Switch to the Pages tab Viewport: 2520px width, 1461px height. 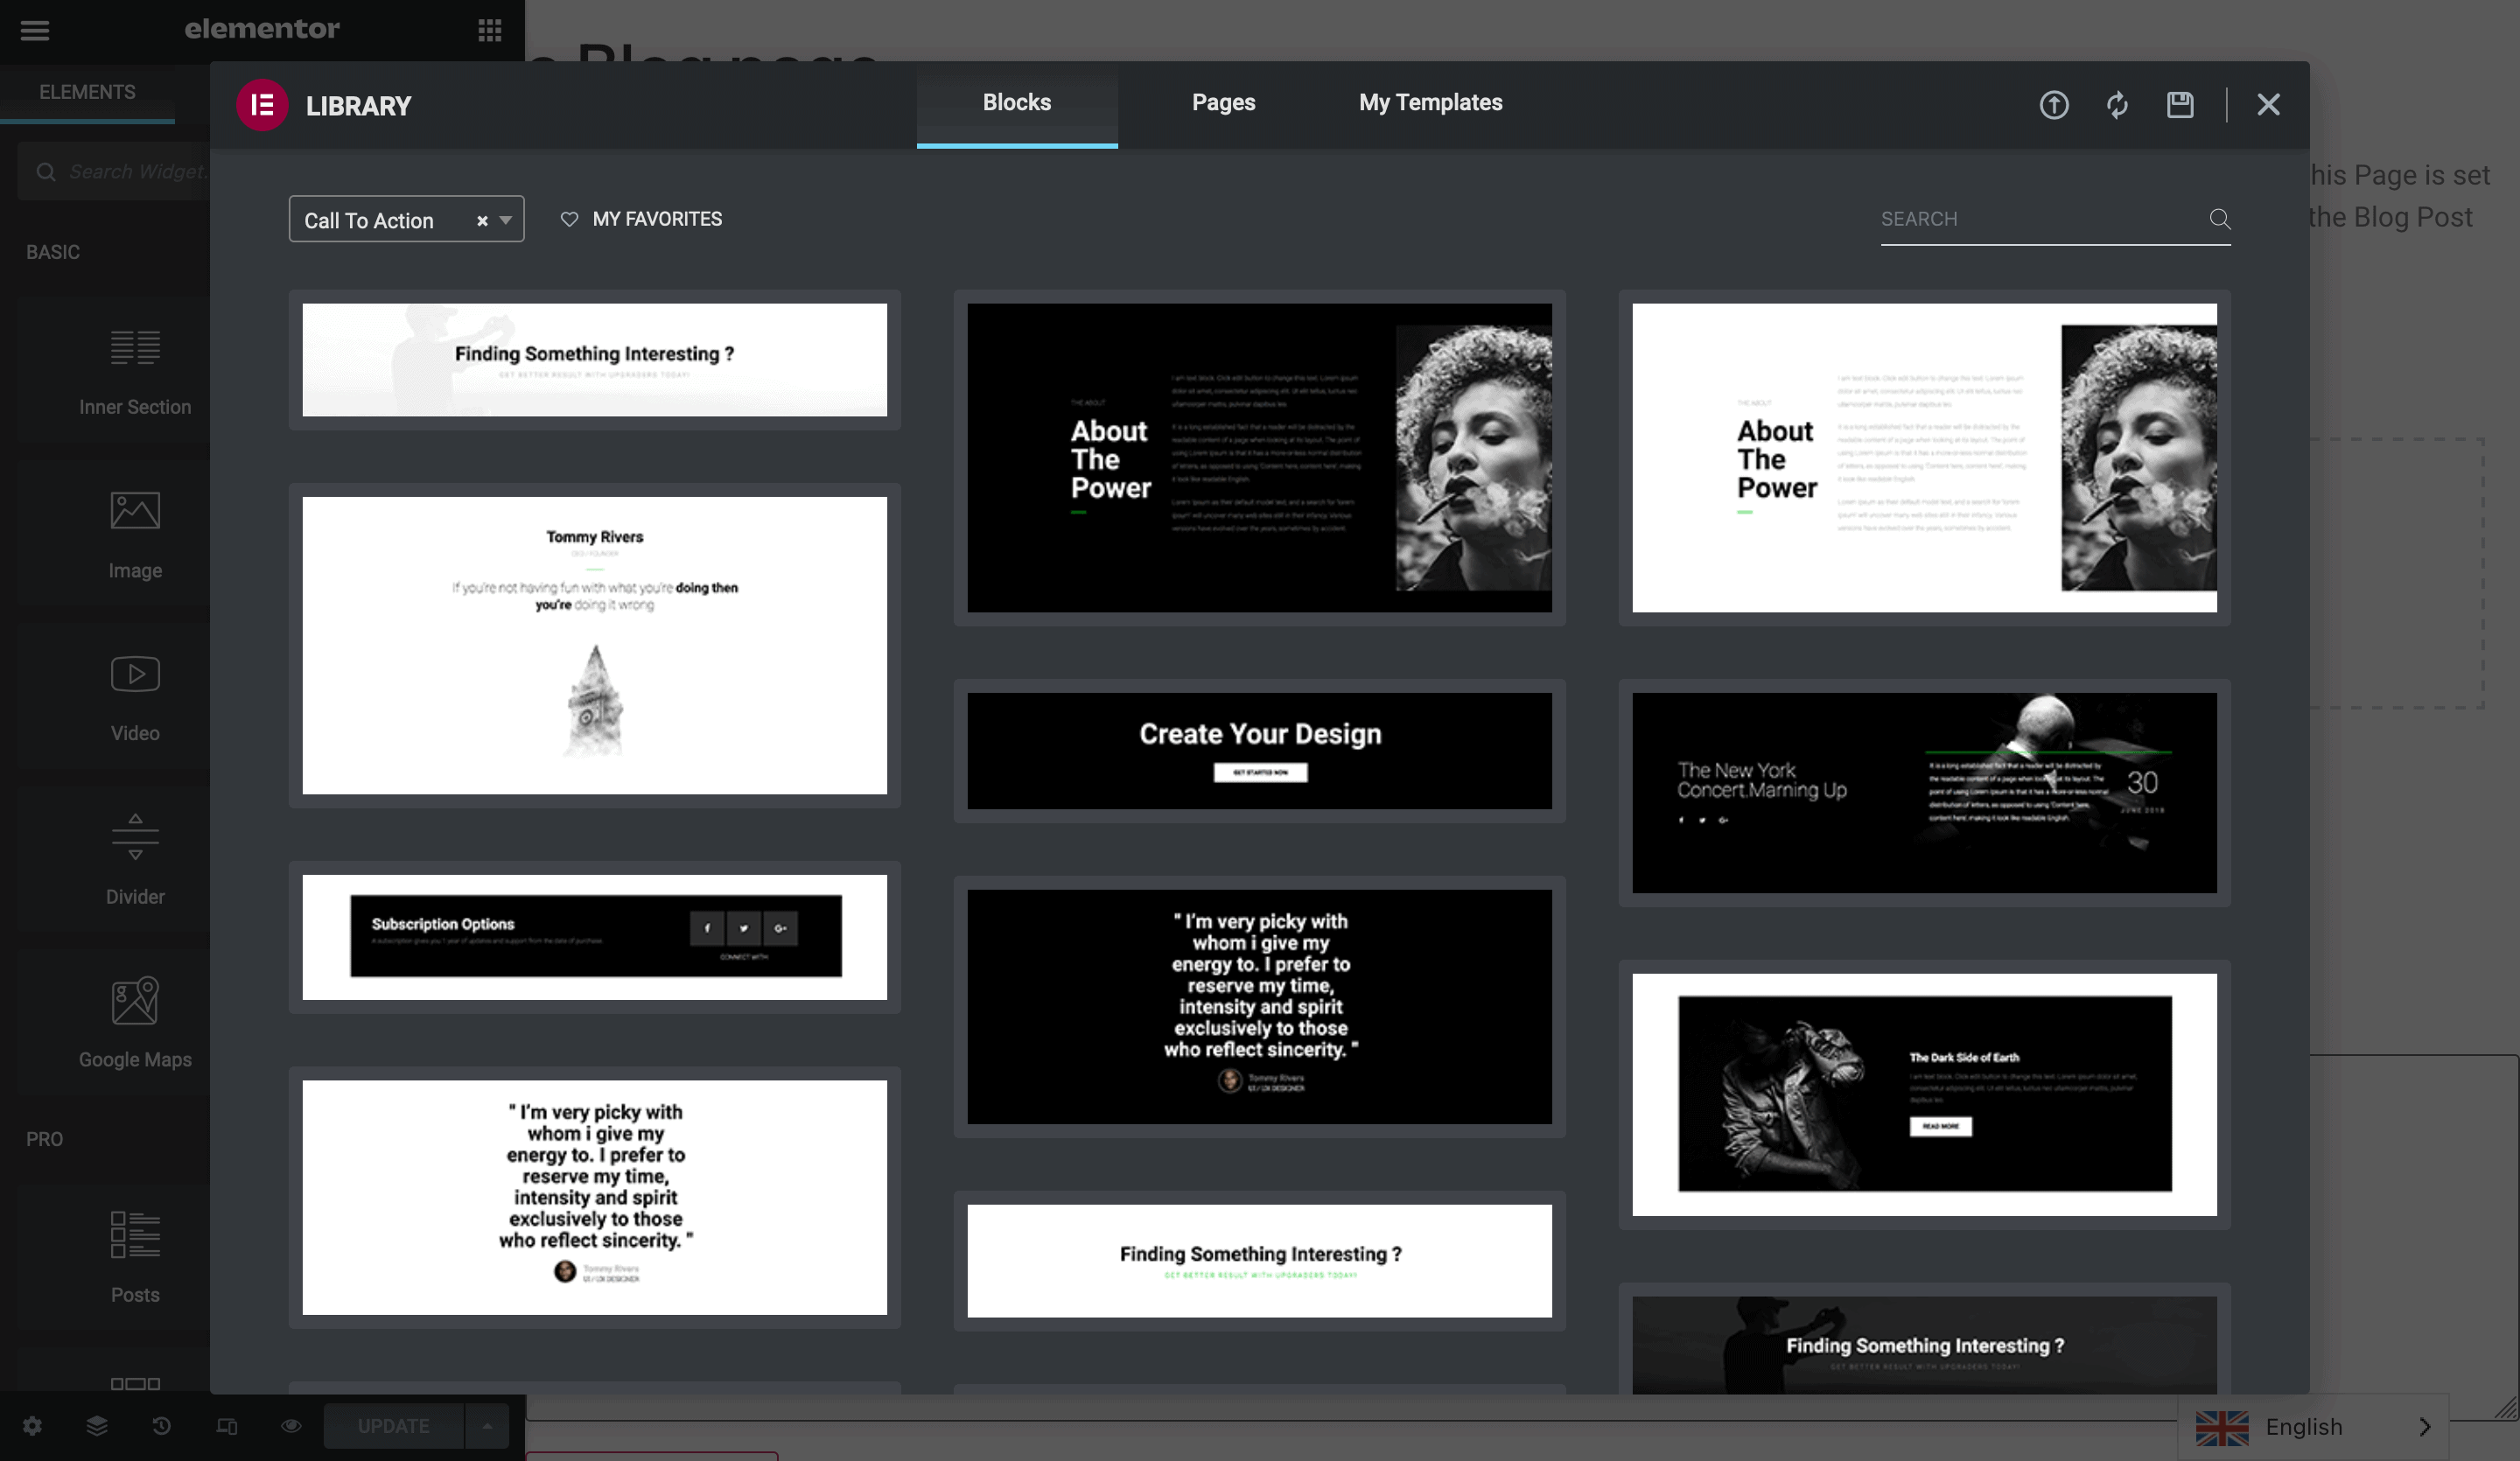1222,101
